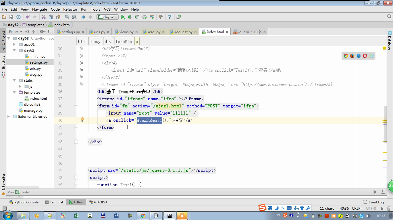
Task: Click the Find magnifier icon
Action: (x=67, y=17)
